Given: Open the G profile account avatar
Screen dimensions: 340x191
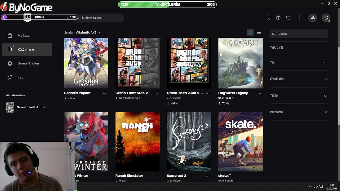Looking at the screenshot, I should (x=326, y=18).
